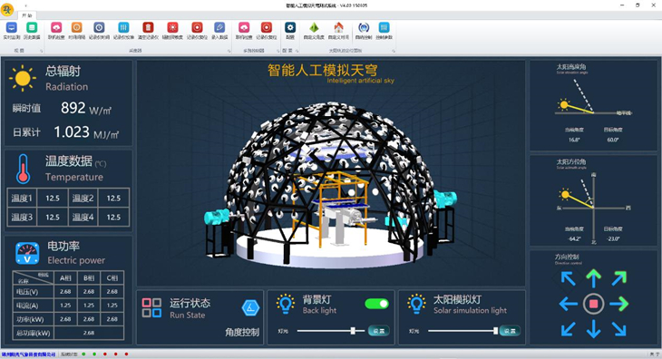The width and height of the screenshot is (662, 359).
Task: Click the Back light settings button
Action: click(379, 331)
